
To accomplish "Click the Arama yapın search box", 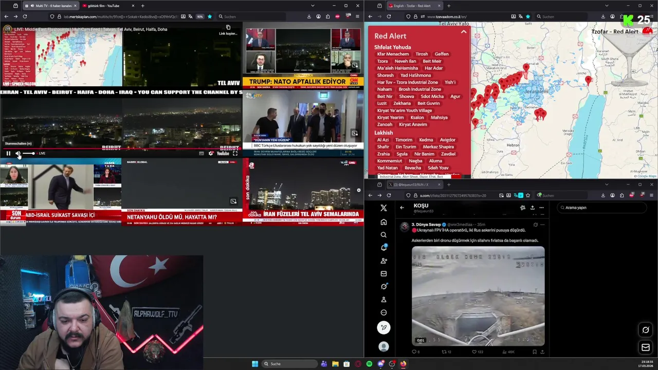I will pos(601,208).
